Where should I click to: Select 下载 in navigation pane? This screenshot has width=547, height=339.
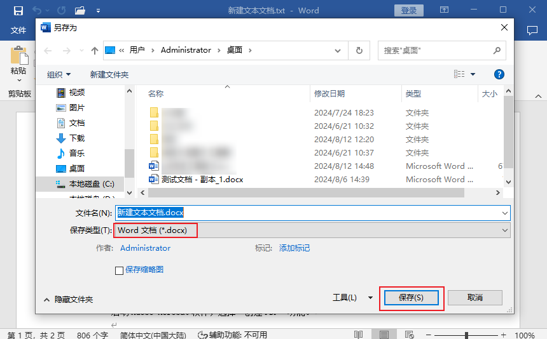click(x=76, y=138)
